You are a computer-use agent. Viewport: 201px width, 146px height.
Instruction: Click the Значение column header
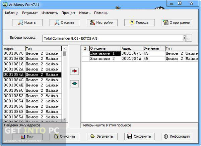[x=154, y=48]
